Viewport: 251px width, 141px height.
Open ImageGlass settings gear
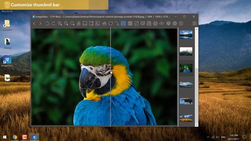click(175, 23)
